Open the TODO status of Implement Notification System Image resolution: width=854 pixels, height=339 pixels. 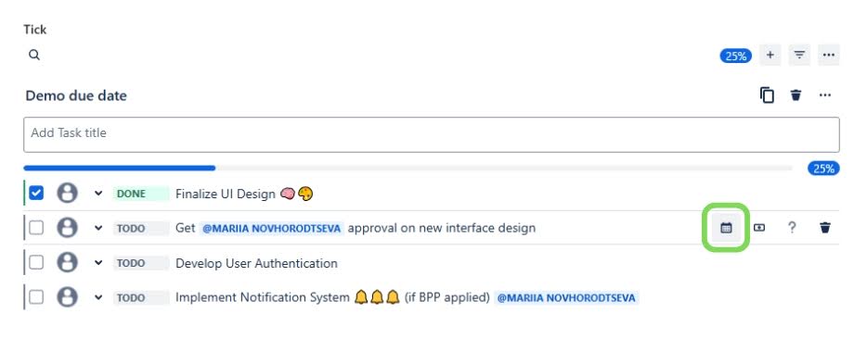pyautogui.click(x=141, y=297)
